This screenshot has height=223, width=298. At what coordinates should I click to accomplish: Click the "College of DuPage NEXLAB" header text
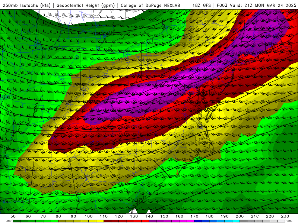[150, 5]
